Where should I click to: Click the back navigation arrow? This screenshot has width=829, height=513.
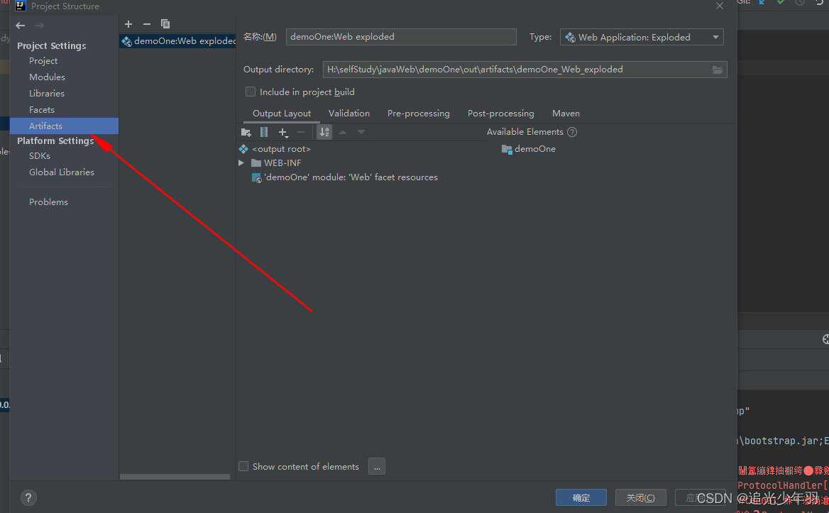pos(21,26)
